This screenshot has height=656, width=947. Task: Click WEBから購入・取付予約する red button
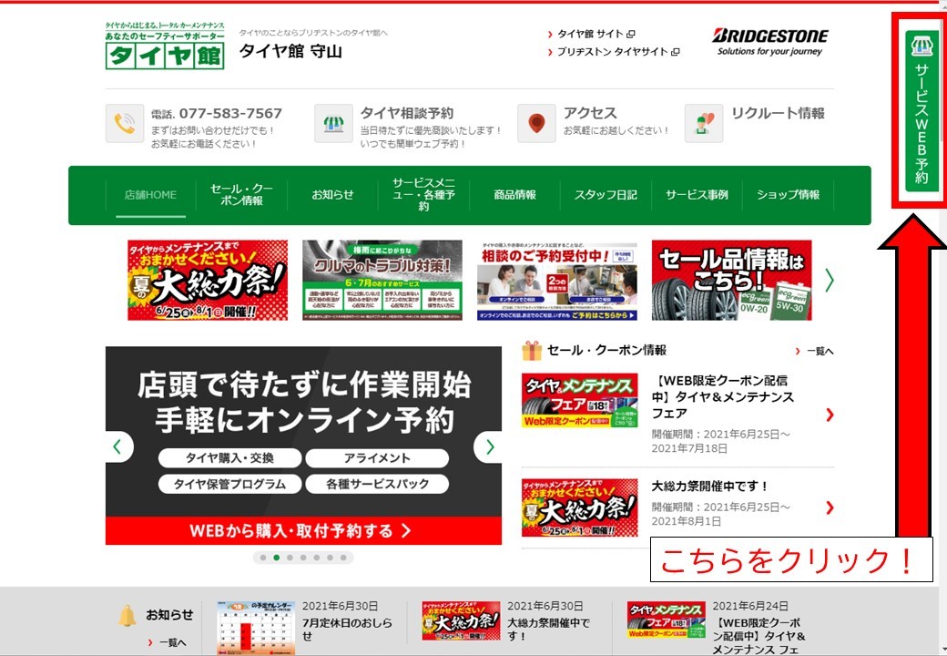[303, 530]
